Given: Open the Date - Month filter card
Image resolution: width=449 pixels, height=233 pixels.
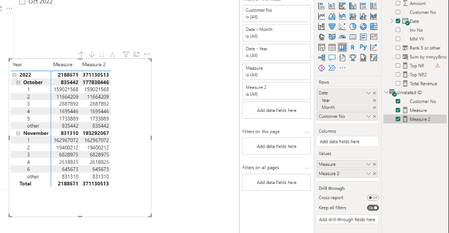Looking at the screenshot, I should coord(276,33).
